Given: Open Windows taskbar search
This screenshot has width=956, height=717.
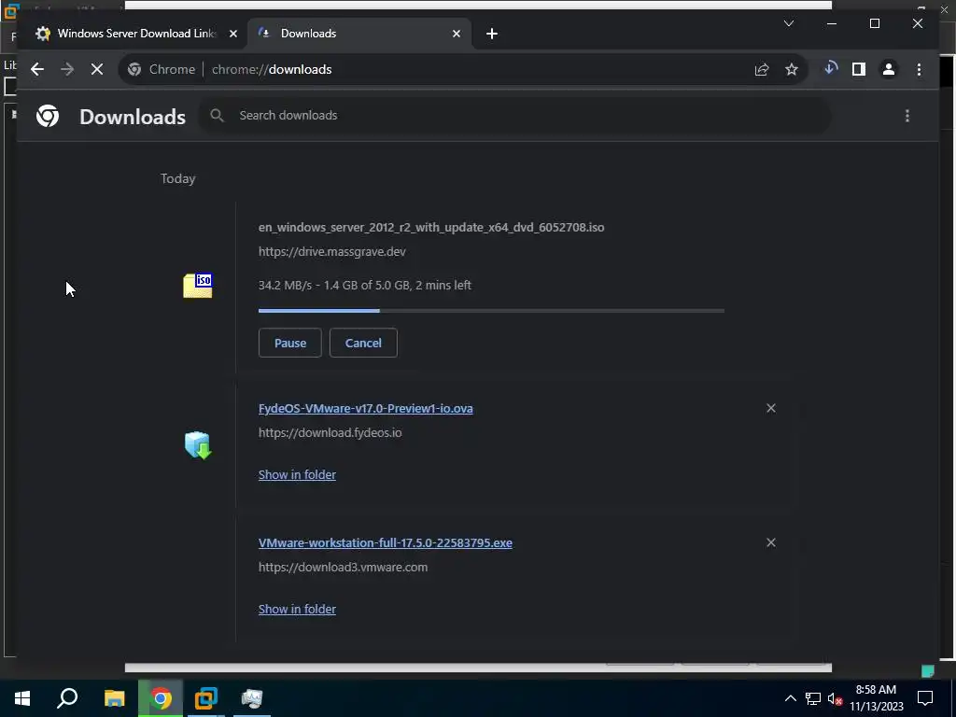Looking at the screenshot, I should 67,698.
